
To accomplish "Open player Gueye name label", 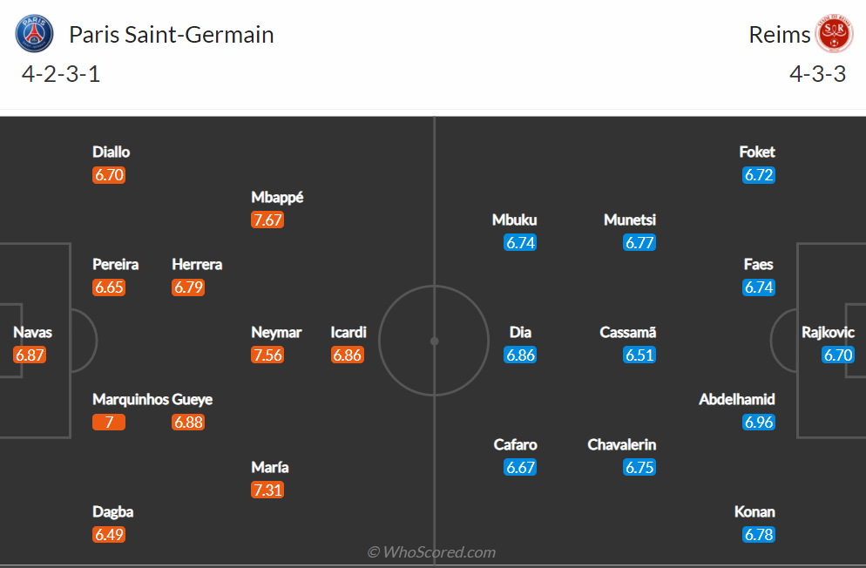I will (193, 399).
